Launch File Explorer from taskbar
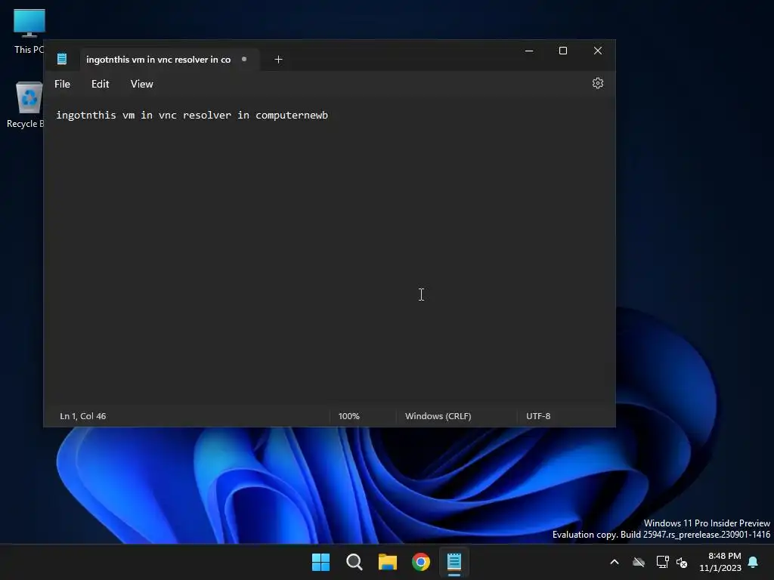 388,562
